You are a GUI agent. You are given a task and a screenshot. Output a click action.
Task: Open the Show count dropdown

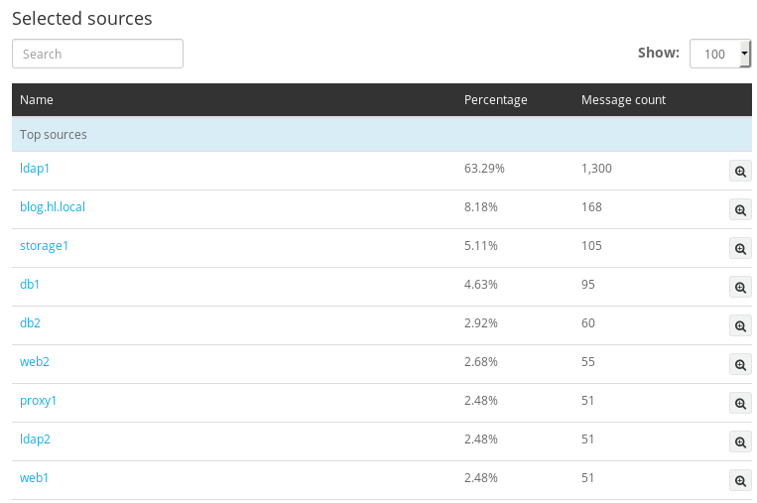click(720, 54)
